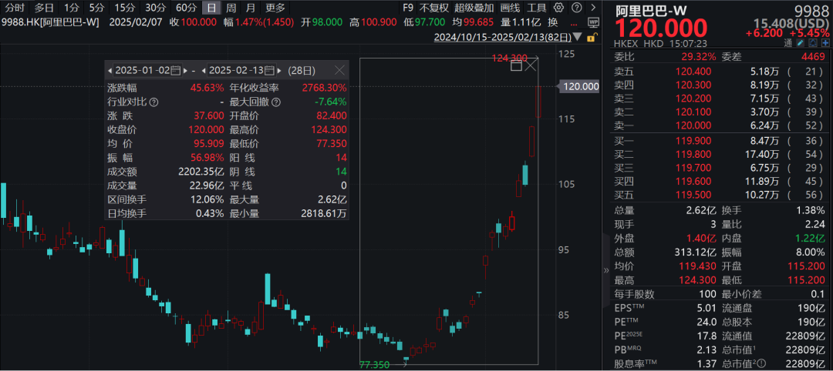Open the start date calendar icon
Image resolution: width=833 pixels, height=371 pixels.
[177, 70]
